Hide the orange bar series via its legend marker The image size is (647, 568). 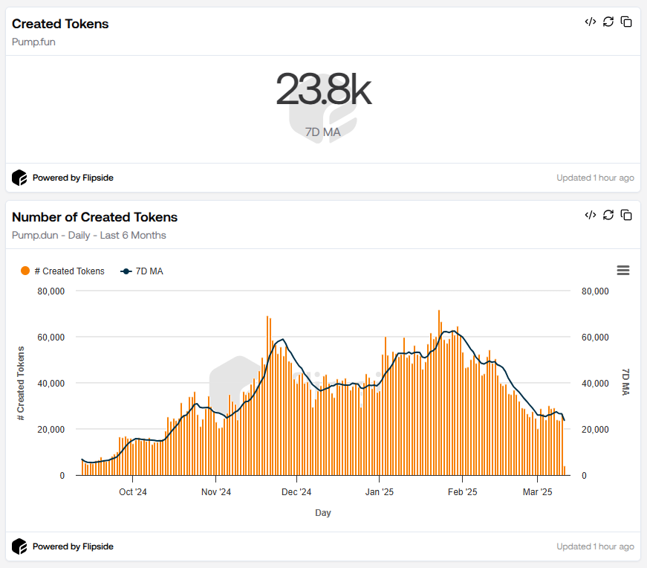coord(25,271)
